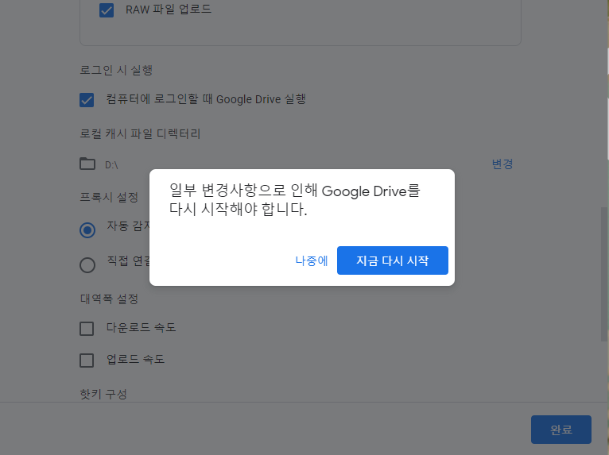Image resolution: width=609 pixels, height=455 pixels.
Task: Toggle Google Drive 실행 on login checkbox
Action: [87, 100]
